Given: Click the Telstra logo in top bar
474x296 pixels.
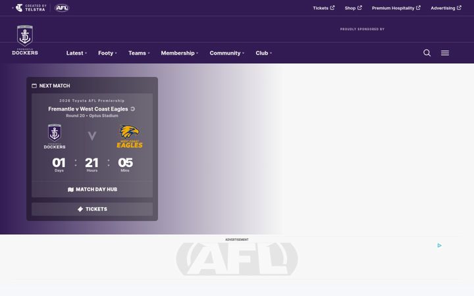Looking at the screenshot, I should click(x=30, y=8).
